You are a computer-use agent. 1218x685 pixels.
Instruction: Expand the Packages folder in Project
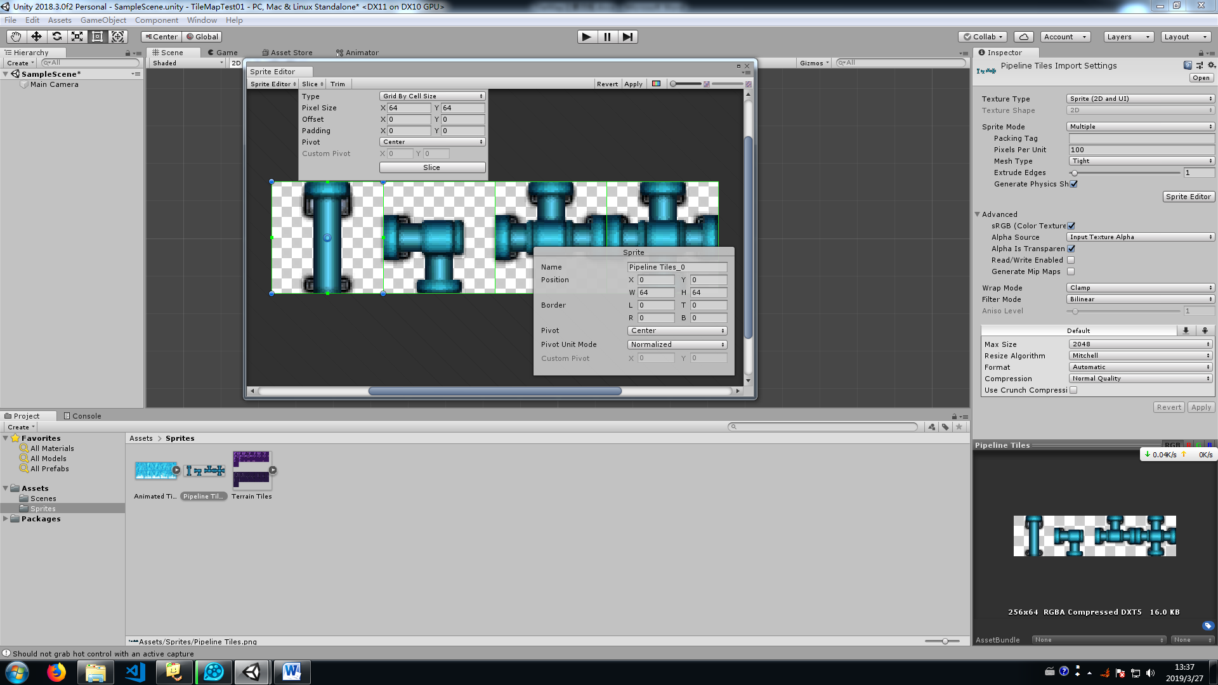click(6, 519)
